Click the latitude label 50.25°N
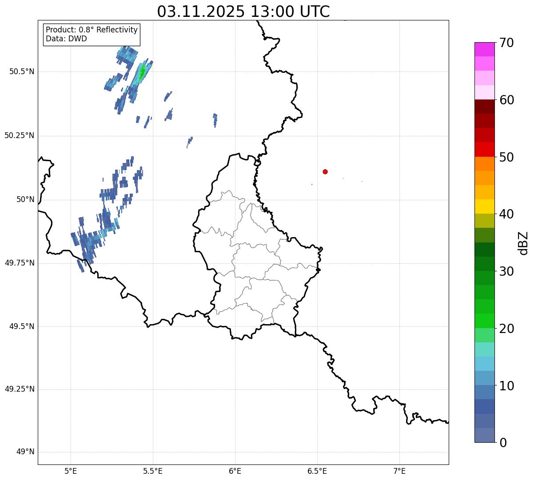The width and height of the screenshot is (534, 480). pos(20,135)
